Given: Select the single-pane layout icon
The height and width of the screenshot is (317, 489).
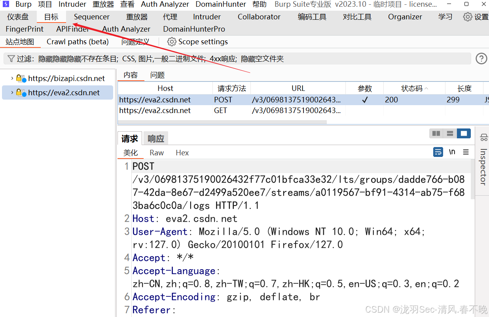Looking at the screenshot, I should 464,134.
